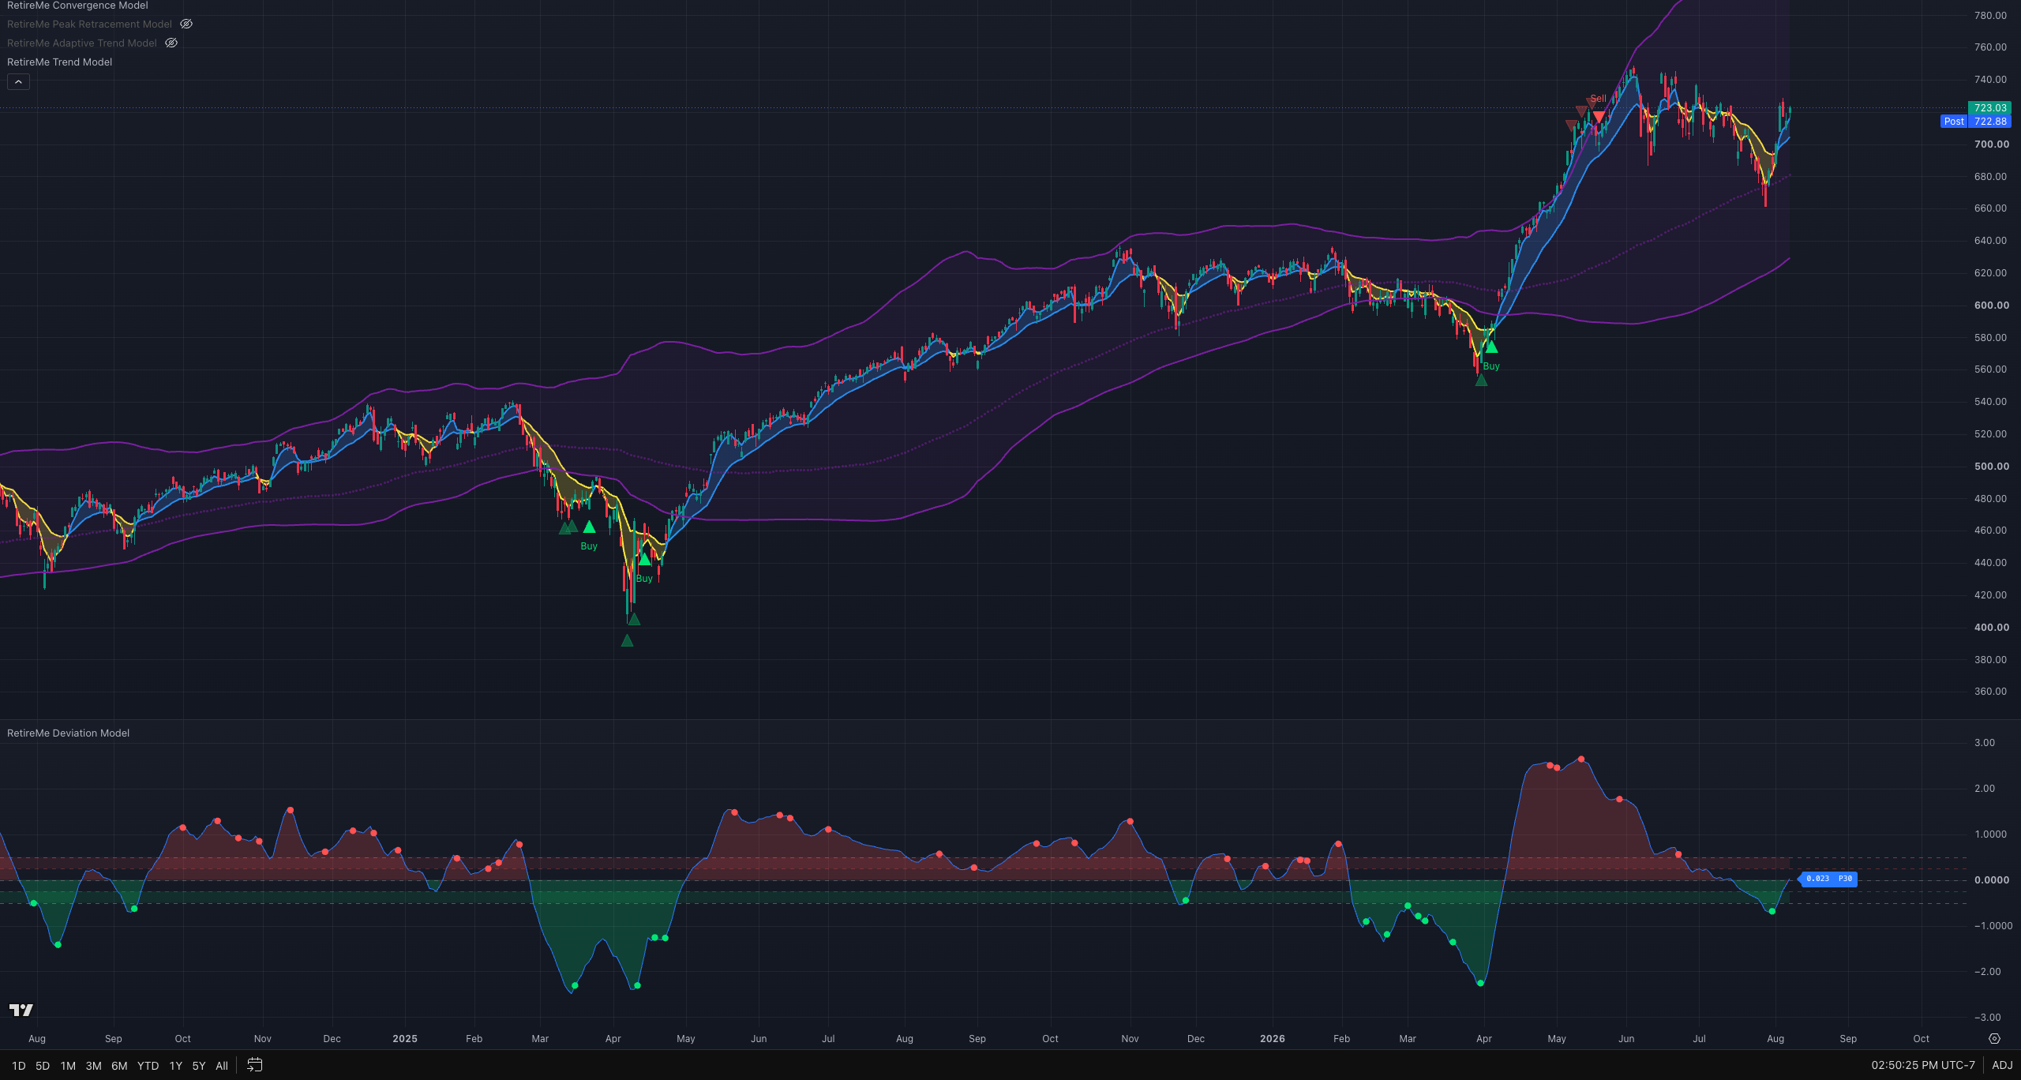2021x1080 pixels.
Task: Show the hidden RetireMe Peak Retracement Model
Action: (186, 24)
